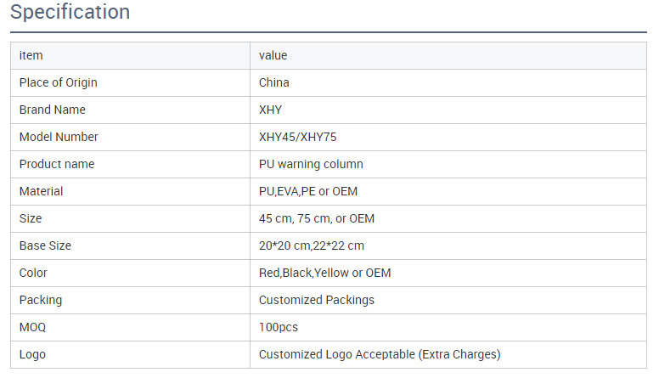The height and width of the screenshot is (378, 659).
Task: Click the Material row label
Action: [41, 191]
